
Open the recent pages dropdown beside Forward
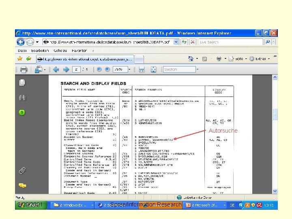point(37,42)
